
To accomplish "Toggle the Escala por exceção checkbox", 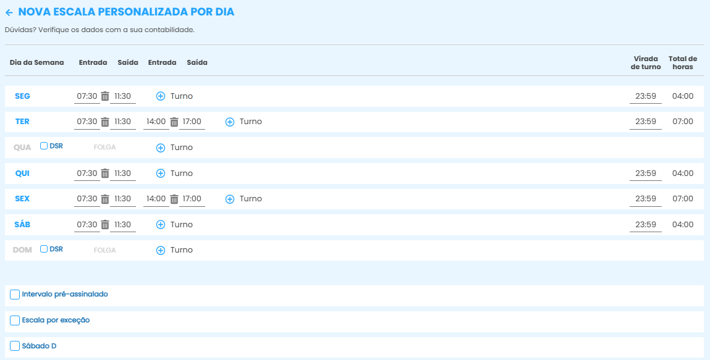I will click(x=15, y=320).
